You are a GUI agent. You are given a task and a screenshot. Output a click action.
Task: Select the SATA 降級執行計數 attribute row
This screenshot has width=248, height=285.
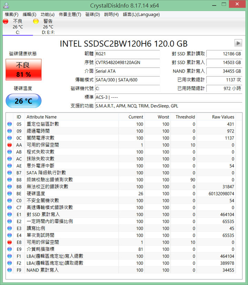(121, 173)
